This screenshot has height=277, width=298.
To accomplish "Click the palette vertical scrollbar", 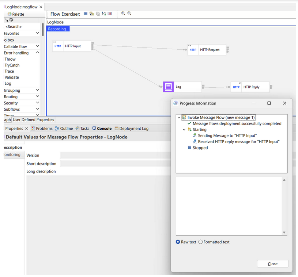I will tap(43, 30).
